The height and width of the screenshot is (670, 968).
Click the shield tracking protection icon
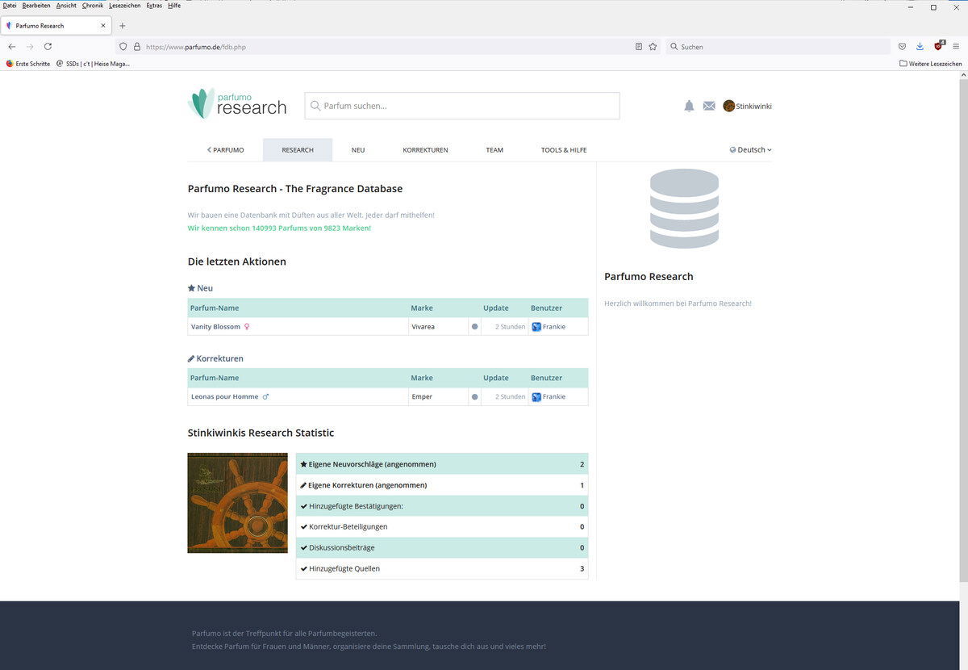click(x=123, y=47)
